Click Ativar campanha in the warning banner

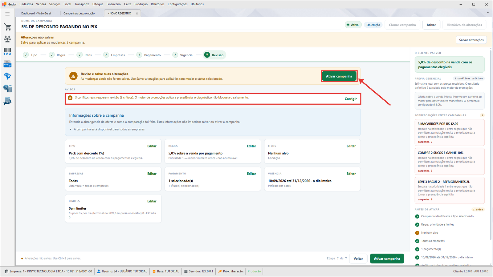point(339,76)
